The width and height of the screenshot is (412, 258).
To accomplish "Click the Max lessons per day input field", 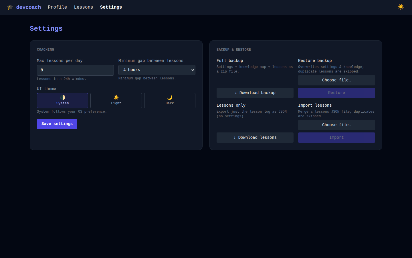I will 75,70.
